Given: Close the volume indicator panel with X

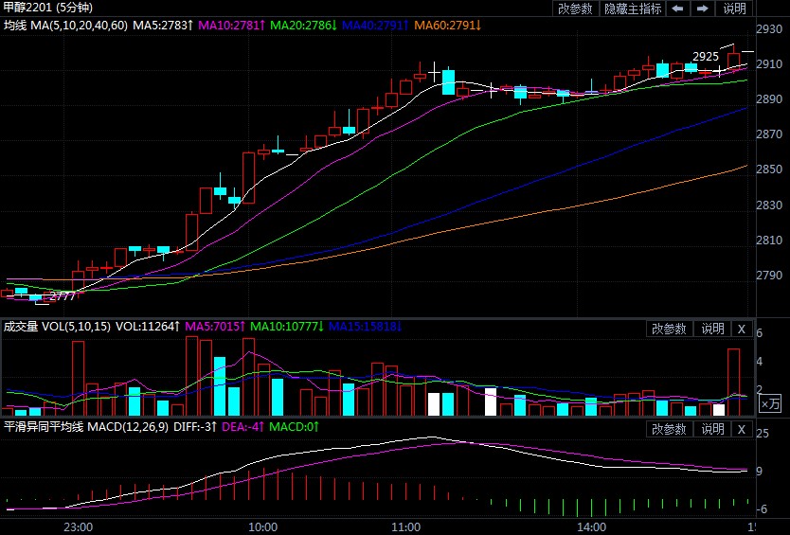Looking at the screenshot, I should [742, 329].
